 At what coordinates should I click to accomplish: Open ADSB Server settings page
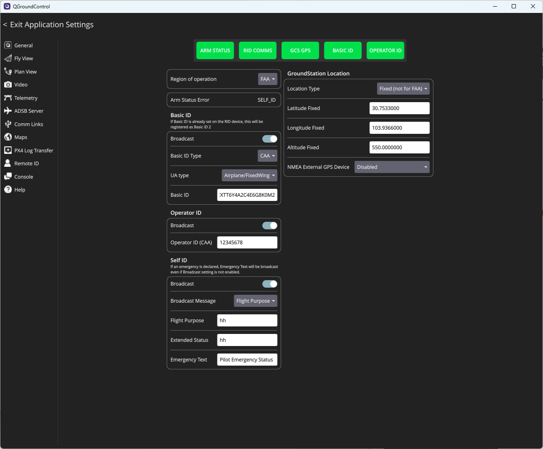click(x=29, y=111)
